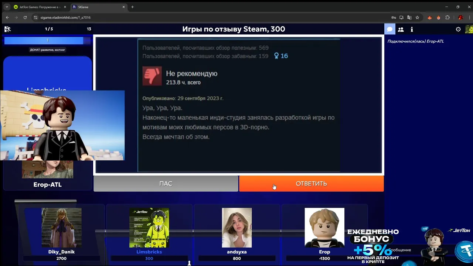Select the Егор player avatar
The height and width of the screenshot is (266, 473).
[x=324, y=228]
